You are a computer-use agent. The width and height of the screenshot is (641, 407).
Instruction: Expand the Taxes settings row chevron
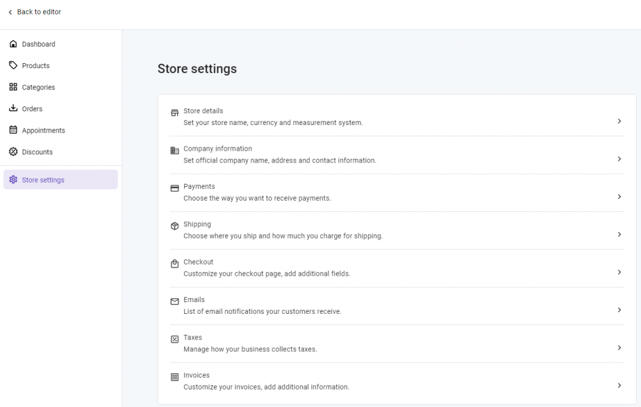pos(619,347)
